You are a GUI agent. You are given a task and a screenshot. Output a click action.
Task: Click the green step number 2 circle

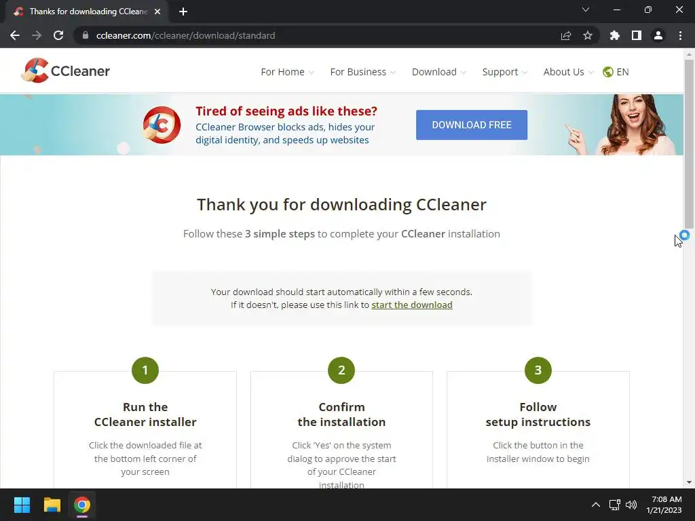[x=341, y=370]
